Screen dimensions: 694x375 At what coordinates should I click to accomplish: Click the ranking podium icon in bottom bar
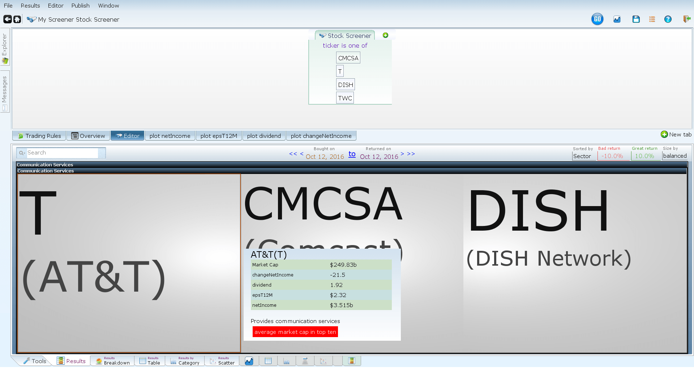click(305, 361)
